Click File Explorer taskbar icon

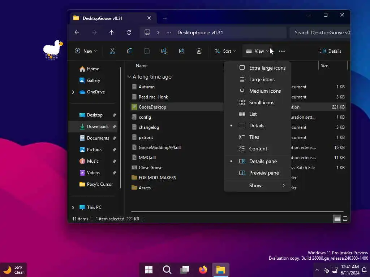pos(221,270)
